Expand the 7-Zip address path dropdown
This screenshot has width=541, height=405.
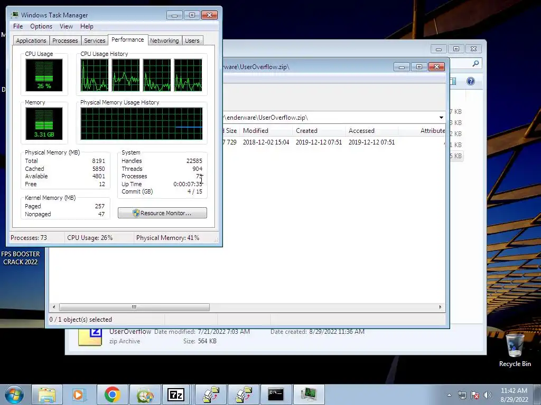441,118
